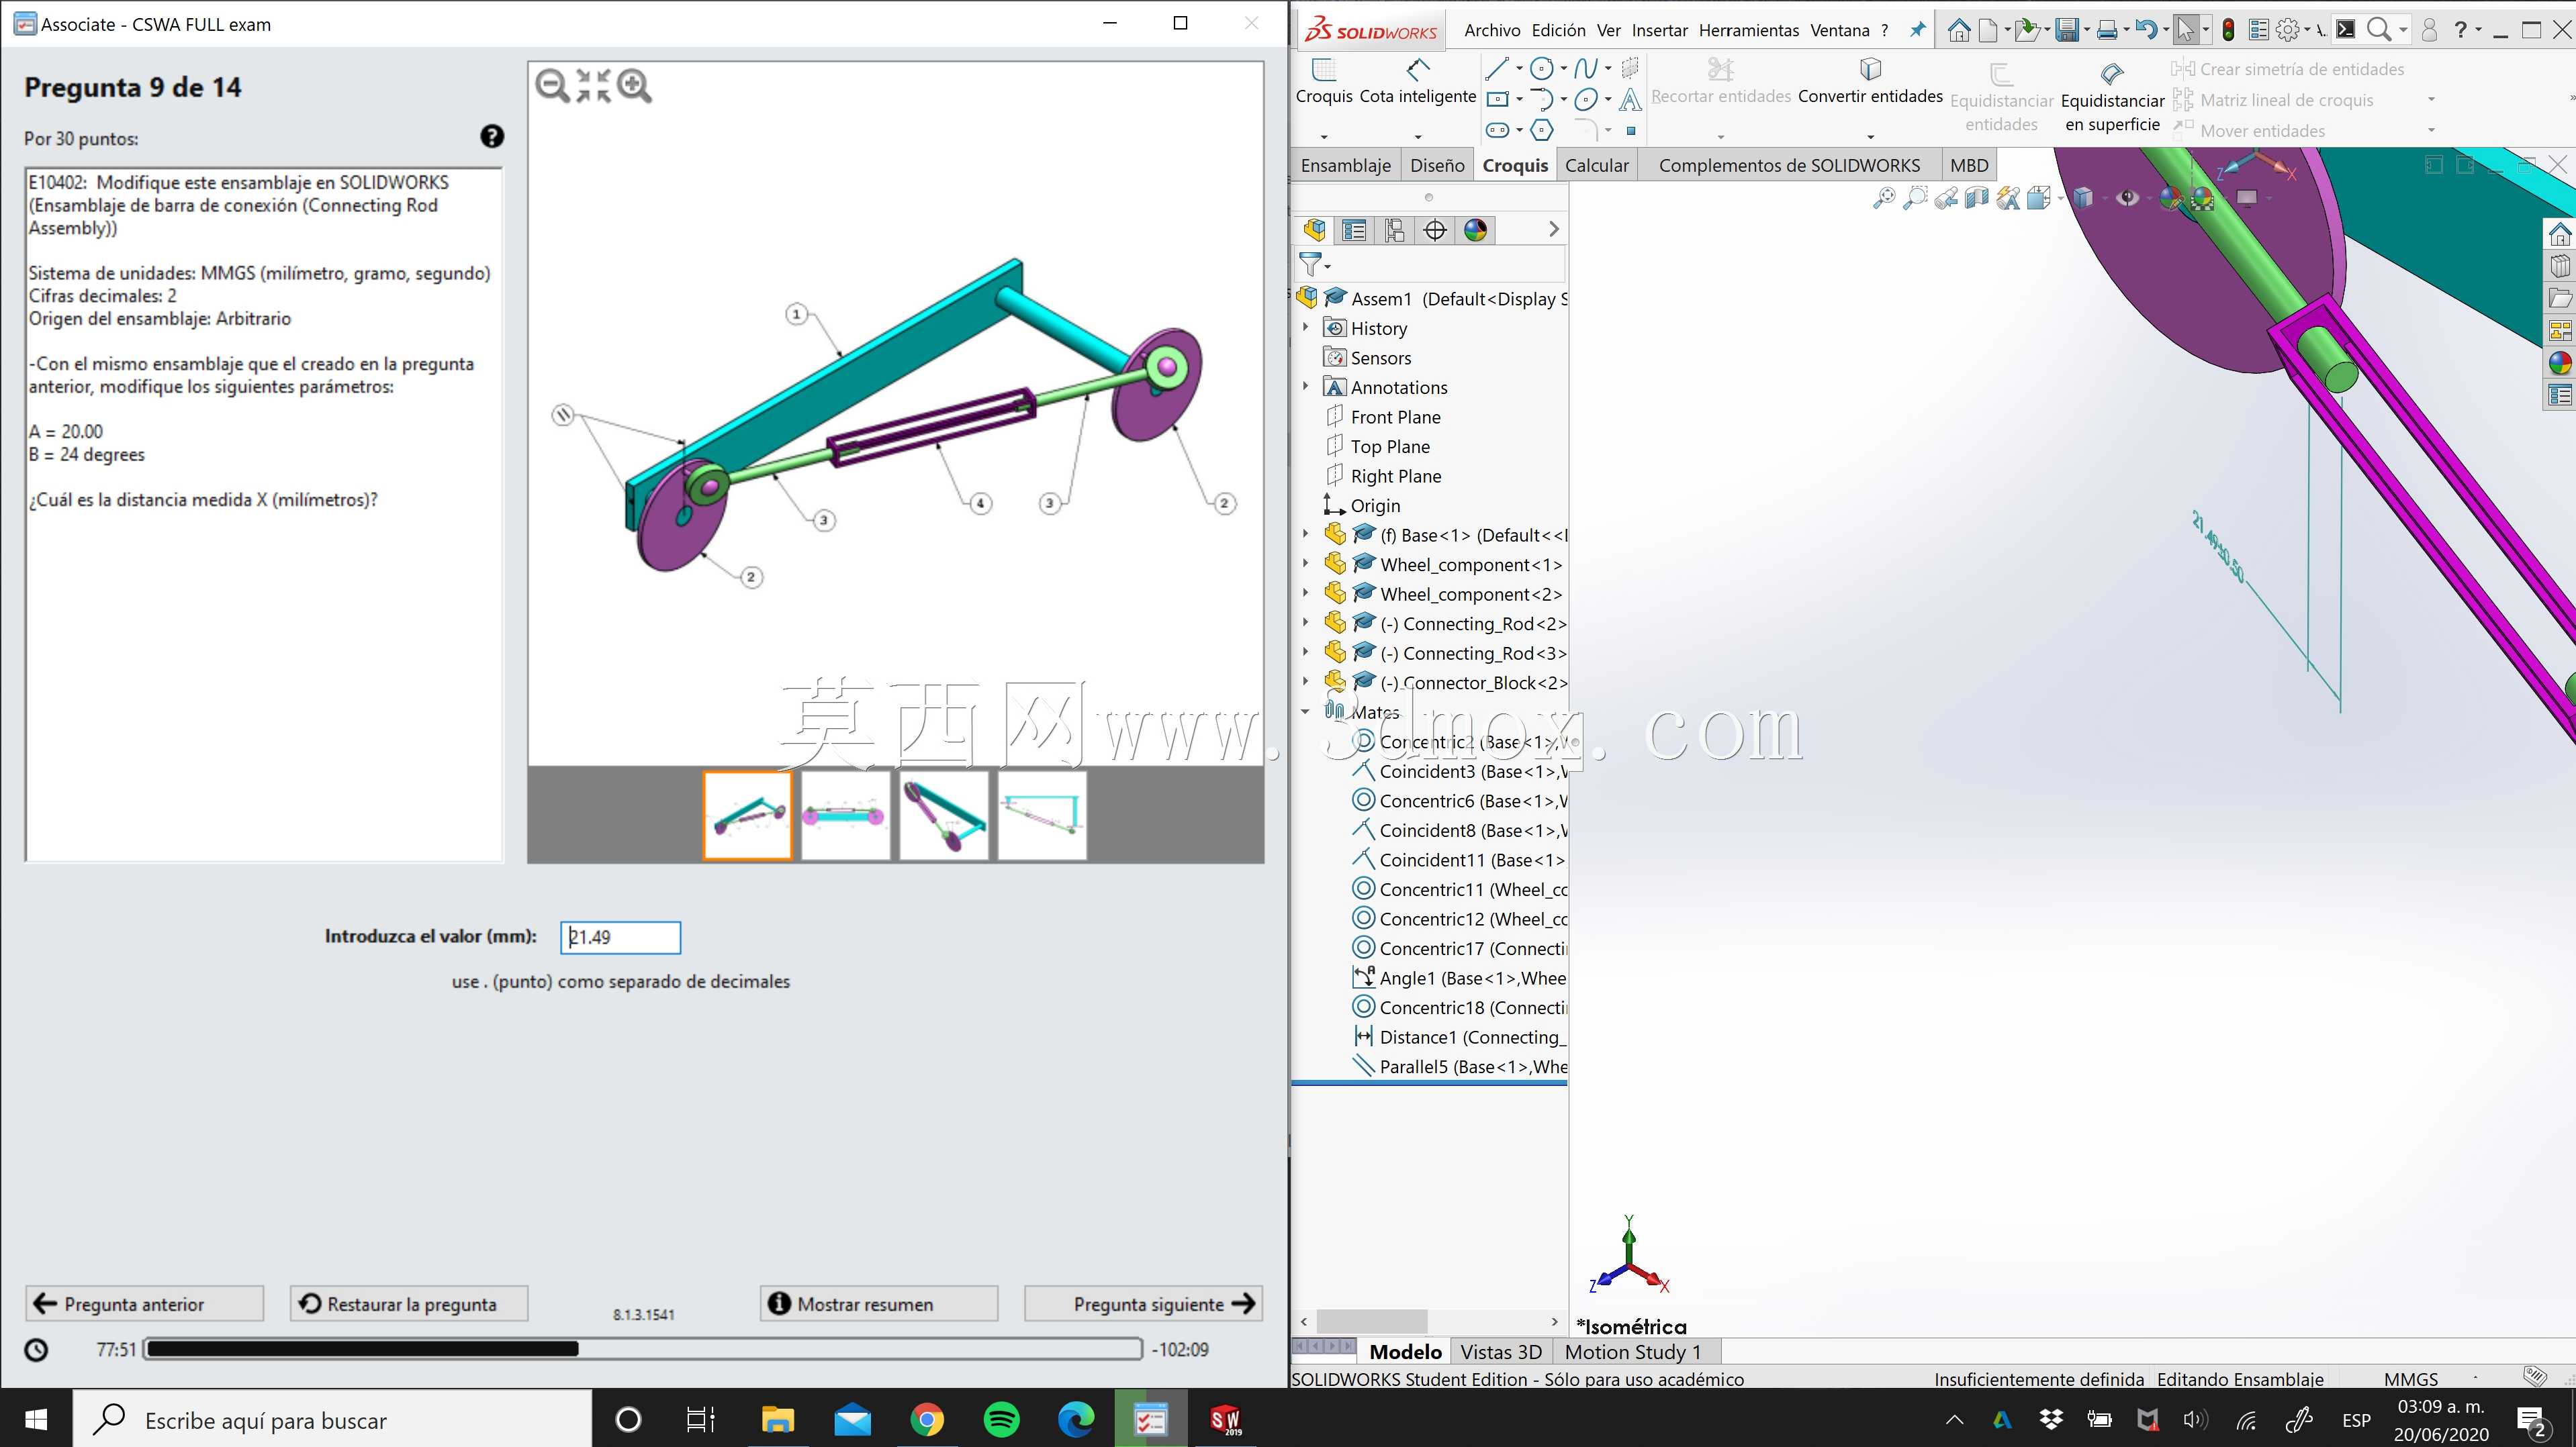Screen dimensions: 2576x1447
Task: Switch to the Ensamblaje tab
Action: [x=1345, y=165]
